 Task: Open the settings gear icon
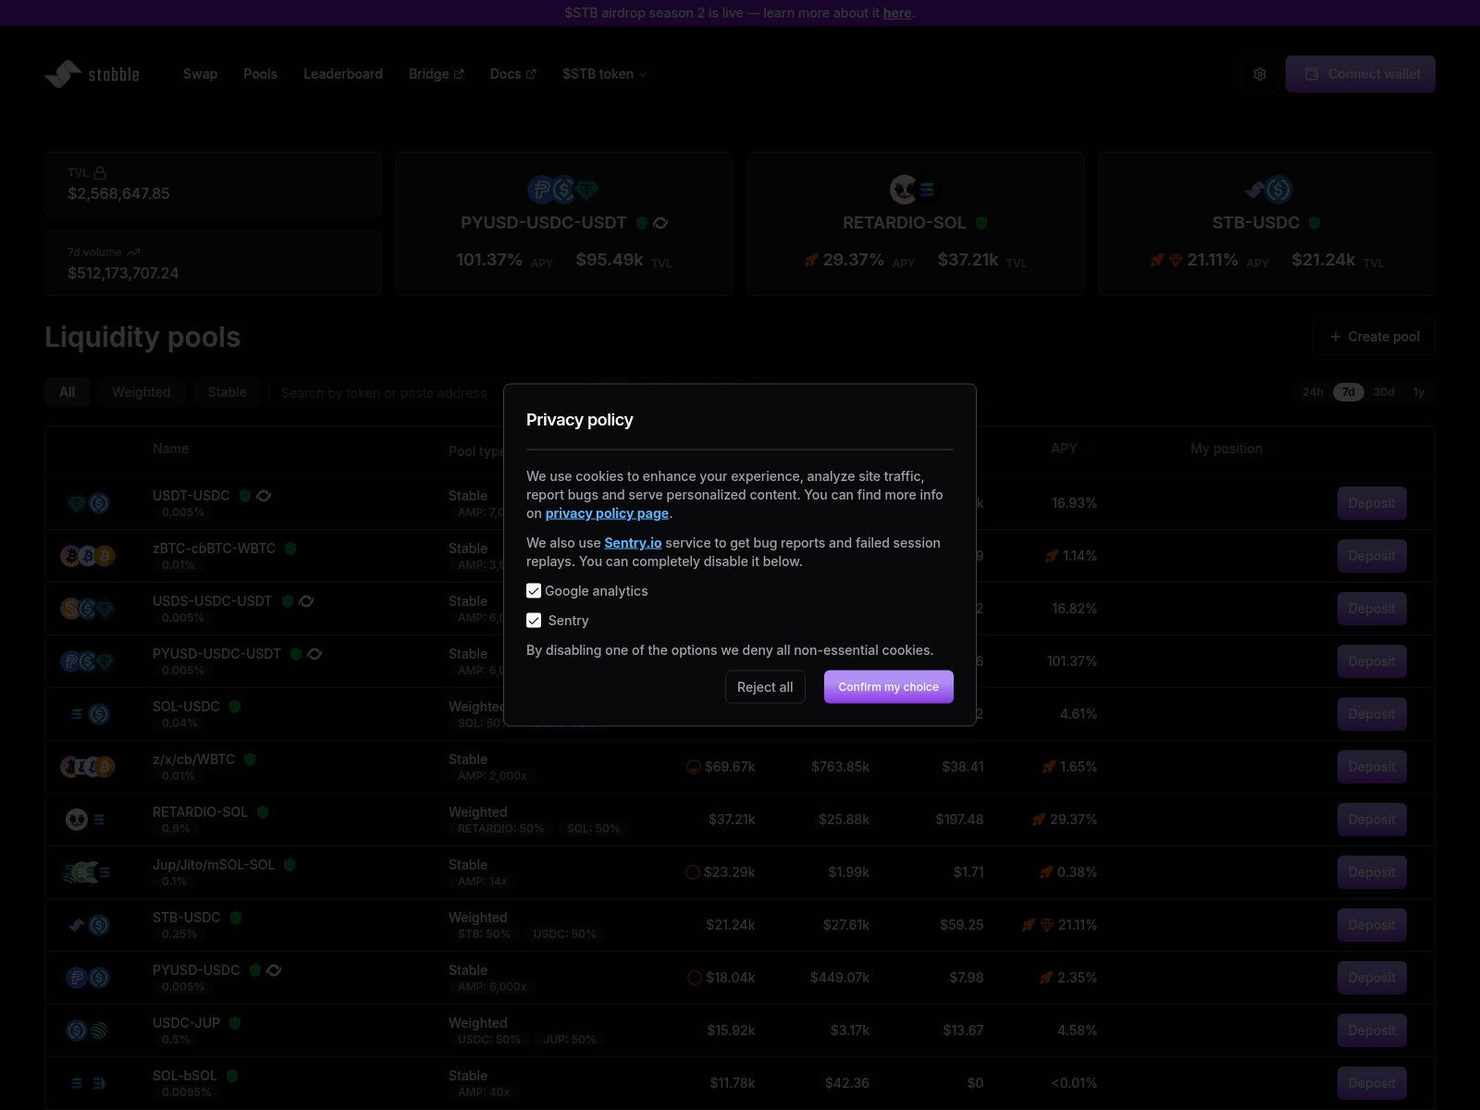click(x=1259, y=74)
